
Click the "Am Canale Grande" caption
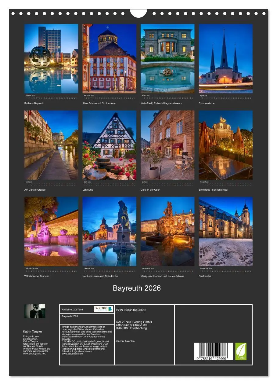click(x=35, y=190)
